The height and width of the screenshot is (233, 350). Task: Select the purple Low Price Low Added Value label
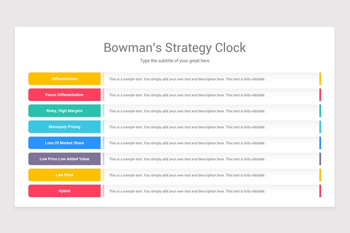click(64, 159)
